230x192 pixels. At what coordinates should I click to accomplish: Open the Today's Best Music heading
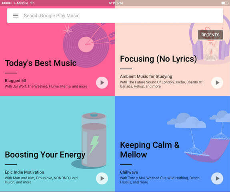41,63
